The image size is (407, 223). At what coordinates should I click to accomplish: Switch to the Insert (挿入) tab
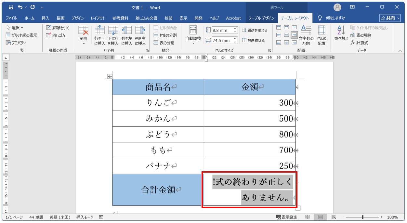pyautogui.click(x=46, y=18)
